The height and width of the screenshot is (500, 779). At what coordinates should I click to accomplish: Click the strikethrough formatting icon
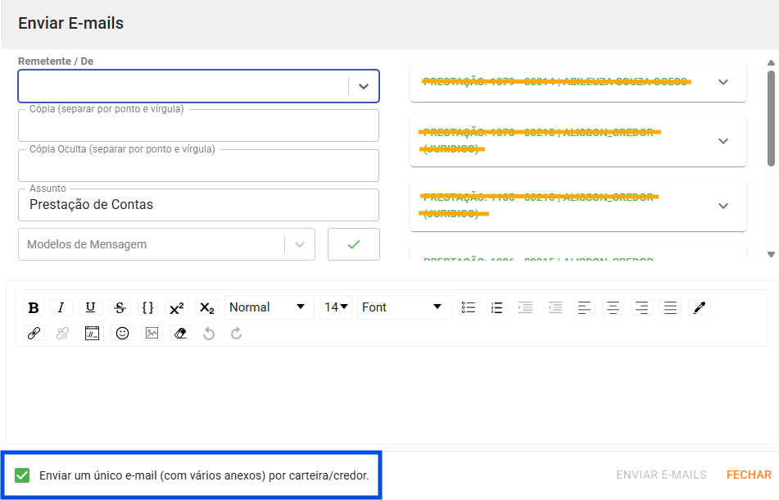coord(120,307)
